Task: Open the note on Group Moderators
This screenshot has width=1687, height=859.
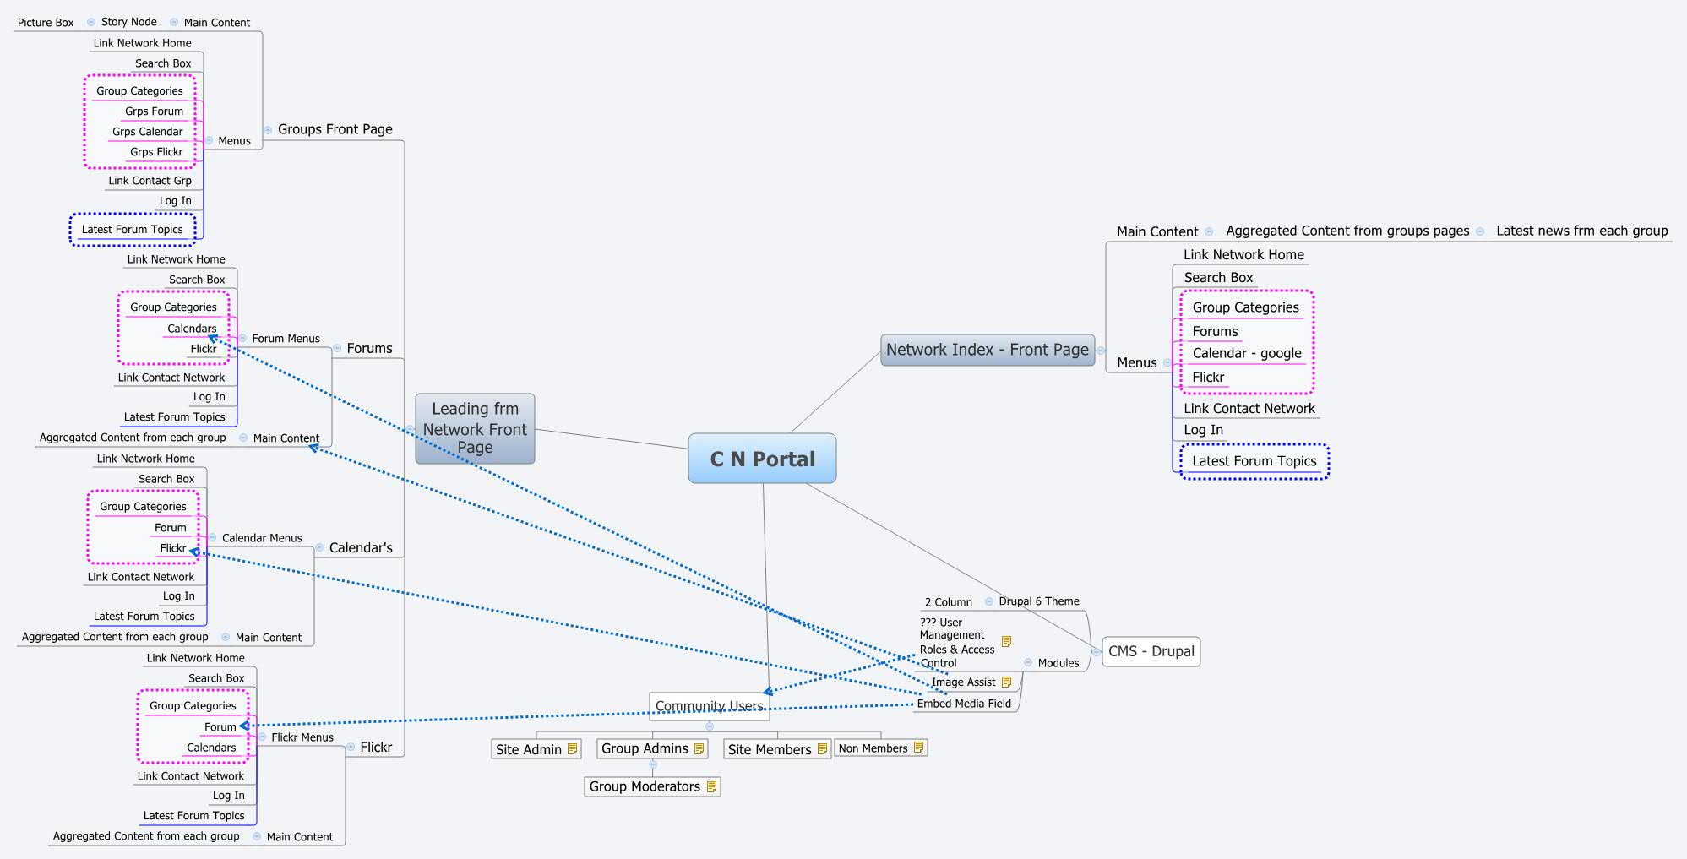Action: (710, 786)
